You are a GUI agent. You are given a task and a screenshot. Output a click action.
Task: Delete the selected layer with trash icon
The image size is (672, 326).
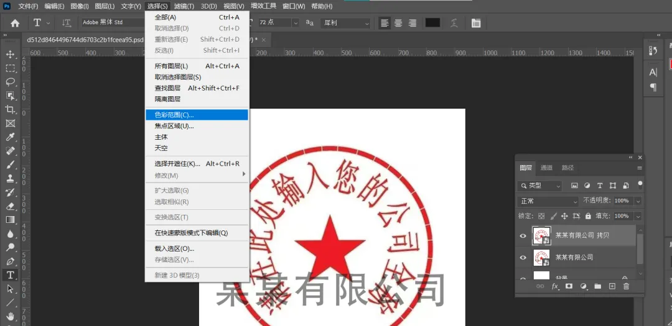(626, 286)
